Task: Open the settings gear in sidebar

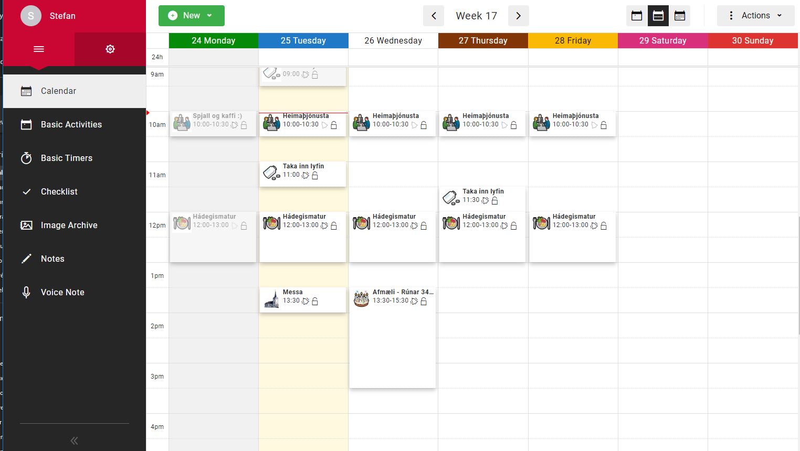Action: 110,49
